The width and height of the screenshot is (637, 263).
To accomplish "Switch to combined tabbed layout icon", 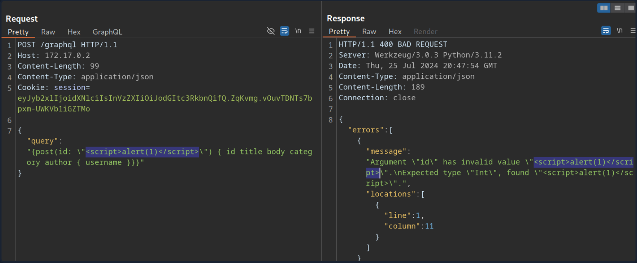I will pos(631,8).
